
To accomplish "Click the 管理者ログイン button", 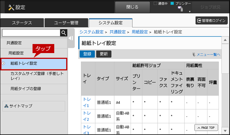I will 212,21.
